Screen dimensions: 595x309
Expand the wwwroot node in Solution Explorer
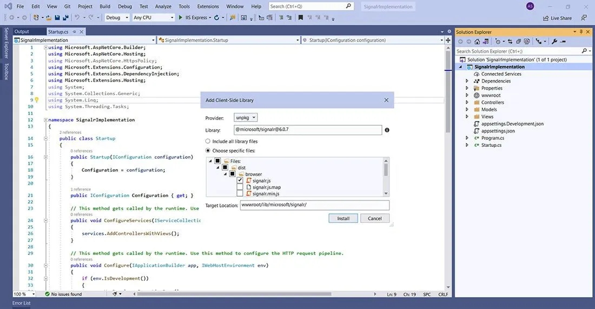tap(467, 95)
